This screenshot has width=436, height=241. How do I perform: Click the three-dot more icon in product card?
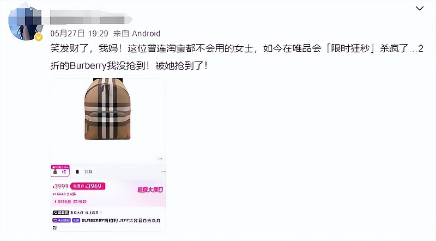point(163,171)
